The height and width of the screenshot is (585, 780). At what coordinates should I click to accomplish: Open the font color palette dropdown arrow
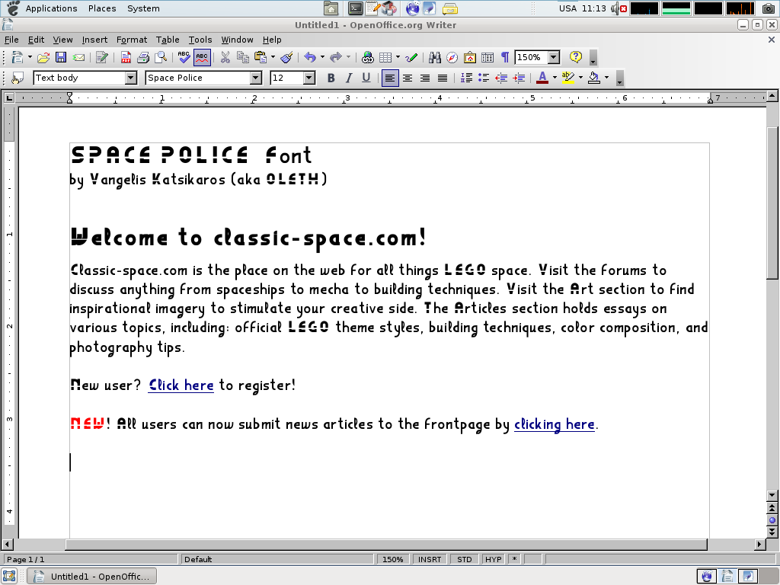point(555,78)
